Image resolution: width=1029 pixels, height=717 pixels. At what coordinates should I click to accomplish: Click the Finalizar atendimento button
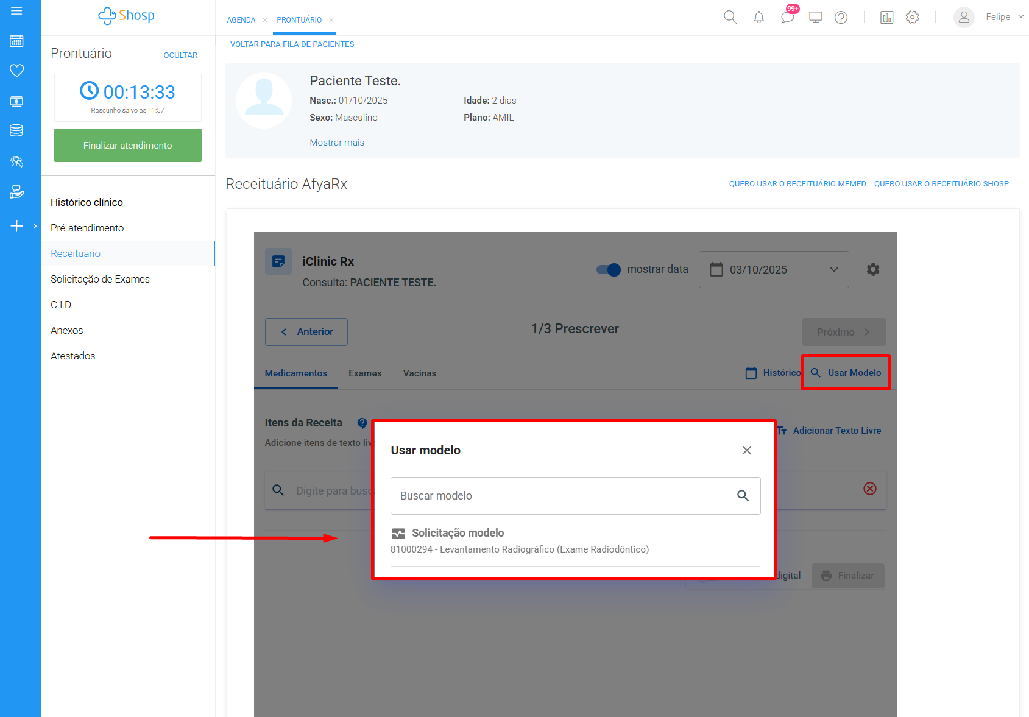127,145
